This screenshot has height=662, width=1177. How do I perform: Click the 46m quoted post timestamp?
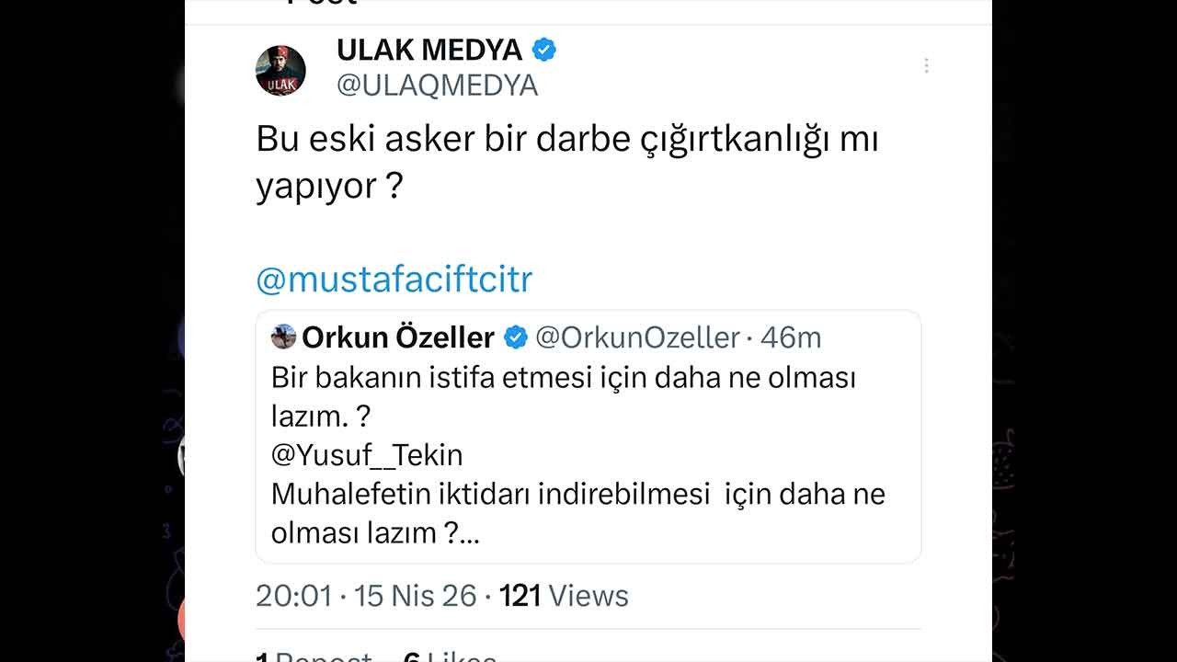tap(791, 337)
